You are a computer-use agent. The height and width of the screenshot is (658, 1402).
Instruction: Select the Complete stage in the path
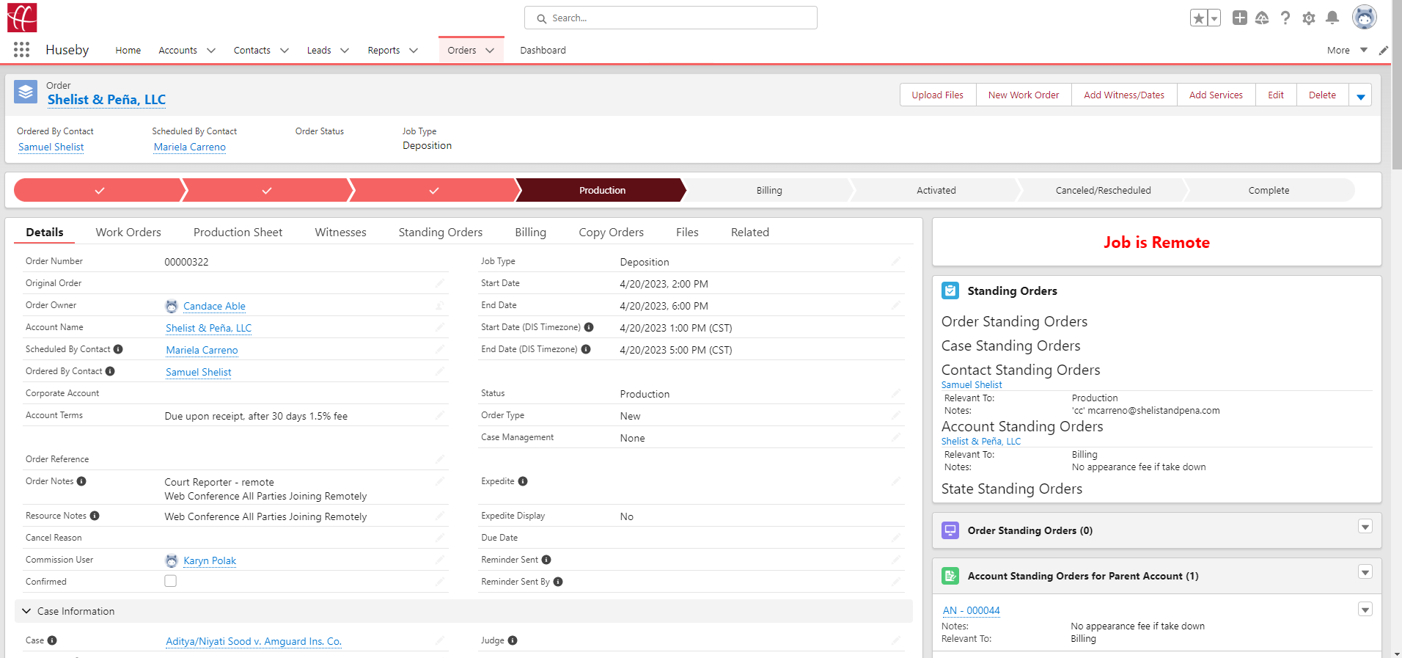1269,190
